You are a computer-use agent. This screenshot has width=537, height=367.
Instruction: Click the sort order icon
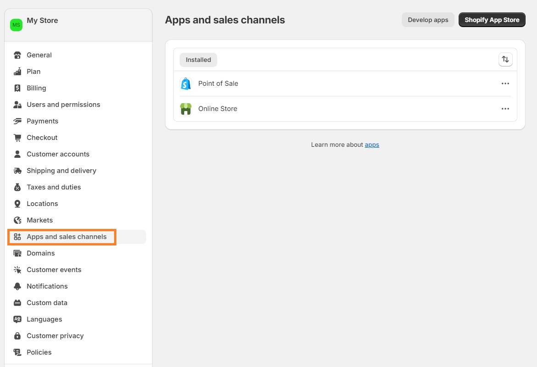tap(505, 59)
